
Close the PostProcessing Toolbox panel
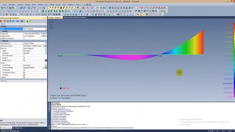click(46, 18)
